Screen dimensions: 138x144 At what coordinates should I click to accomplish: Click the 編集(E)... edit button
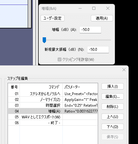coord(112,97)
